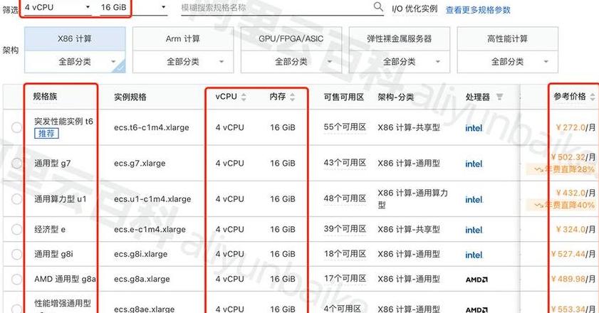Click the 推荐 tag on t6 row
Image resolution: width=599 pixels, height=313 pixels.
click(x=46, y=133)
